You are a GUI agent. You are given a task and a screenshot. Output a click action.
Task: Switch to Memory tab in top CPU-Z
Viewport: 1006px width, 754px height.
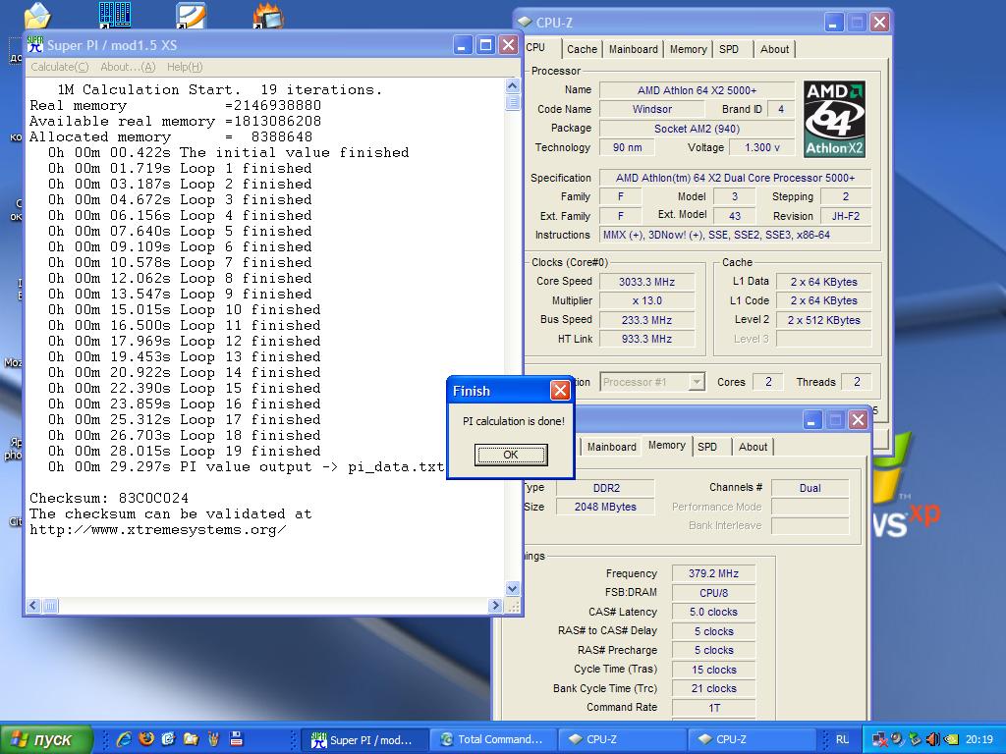click(688, 49)
